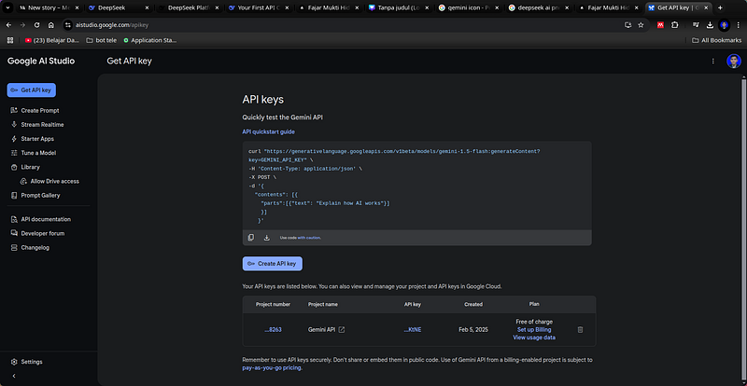Open a new tab with the plus button
The height and width of the screenshot is (386, 747).
[x=720, y=7]
